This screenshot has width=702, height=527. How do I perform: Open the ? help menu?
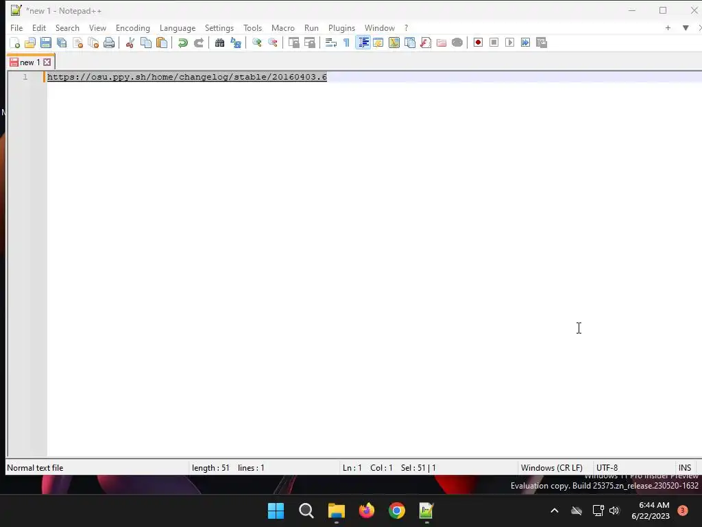click(406, 27)
